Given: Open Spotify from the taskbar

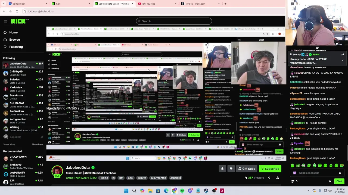Looking at the screenshot, I should click(182, 191).
